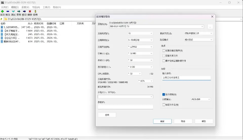Open the split volume size (分卷大小) dropdown
Screen dimensions: 243x140
click(125, 97)
